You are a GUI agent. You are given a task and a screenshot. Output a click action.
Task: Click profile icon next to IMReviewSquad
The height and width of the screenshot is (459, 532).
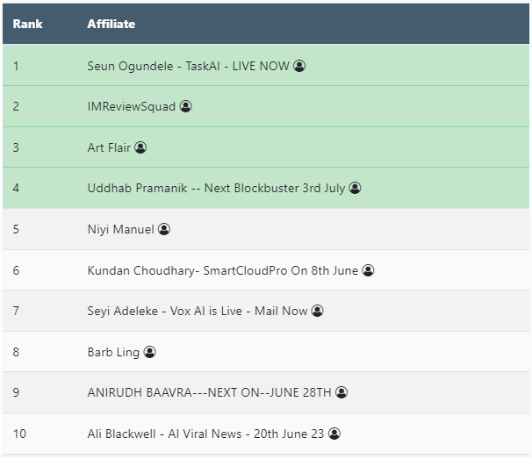click(185, 106)
